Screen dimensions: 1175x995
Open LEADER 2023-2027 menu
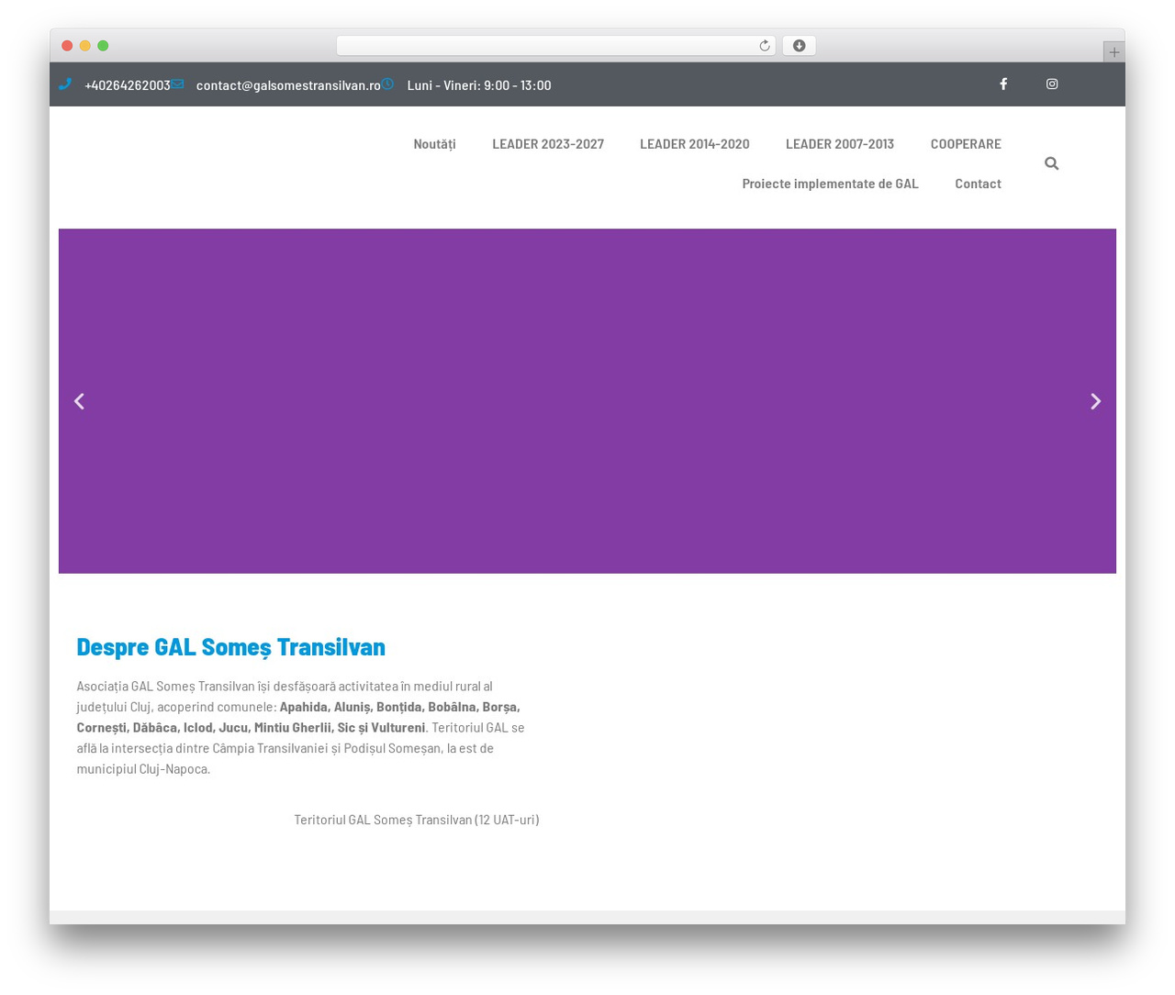(x=548, y=144)
